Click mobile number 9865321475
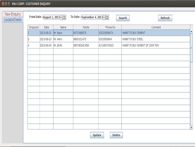Image resolution: width=195 pixels, height=147 pixels. [86, 39]
